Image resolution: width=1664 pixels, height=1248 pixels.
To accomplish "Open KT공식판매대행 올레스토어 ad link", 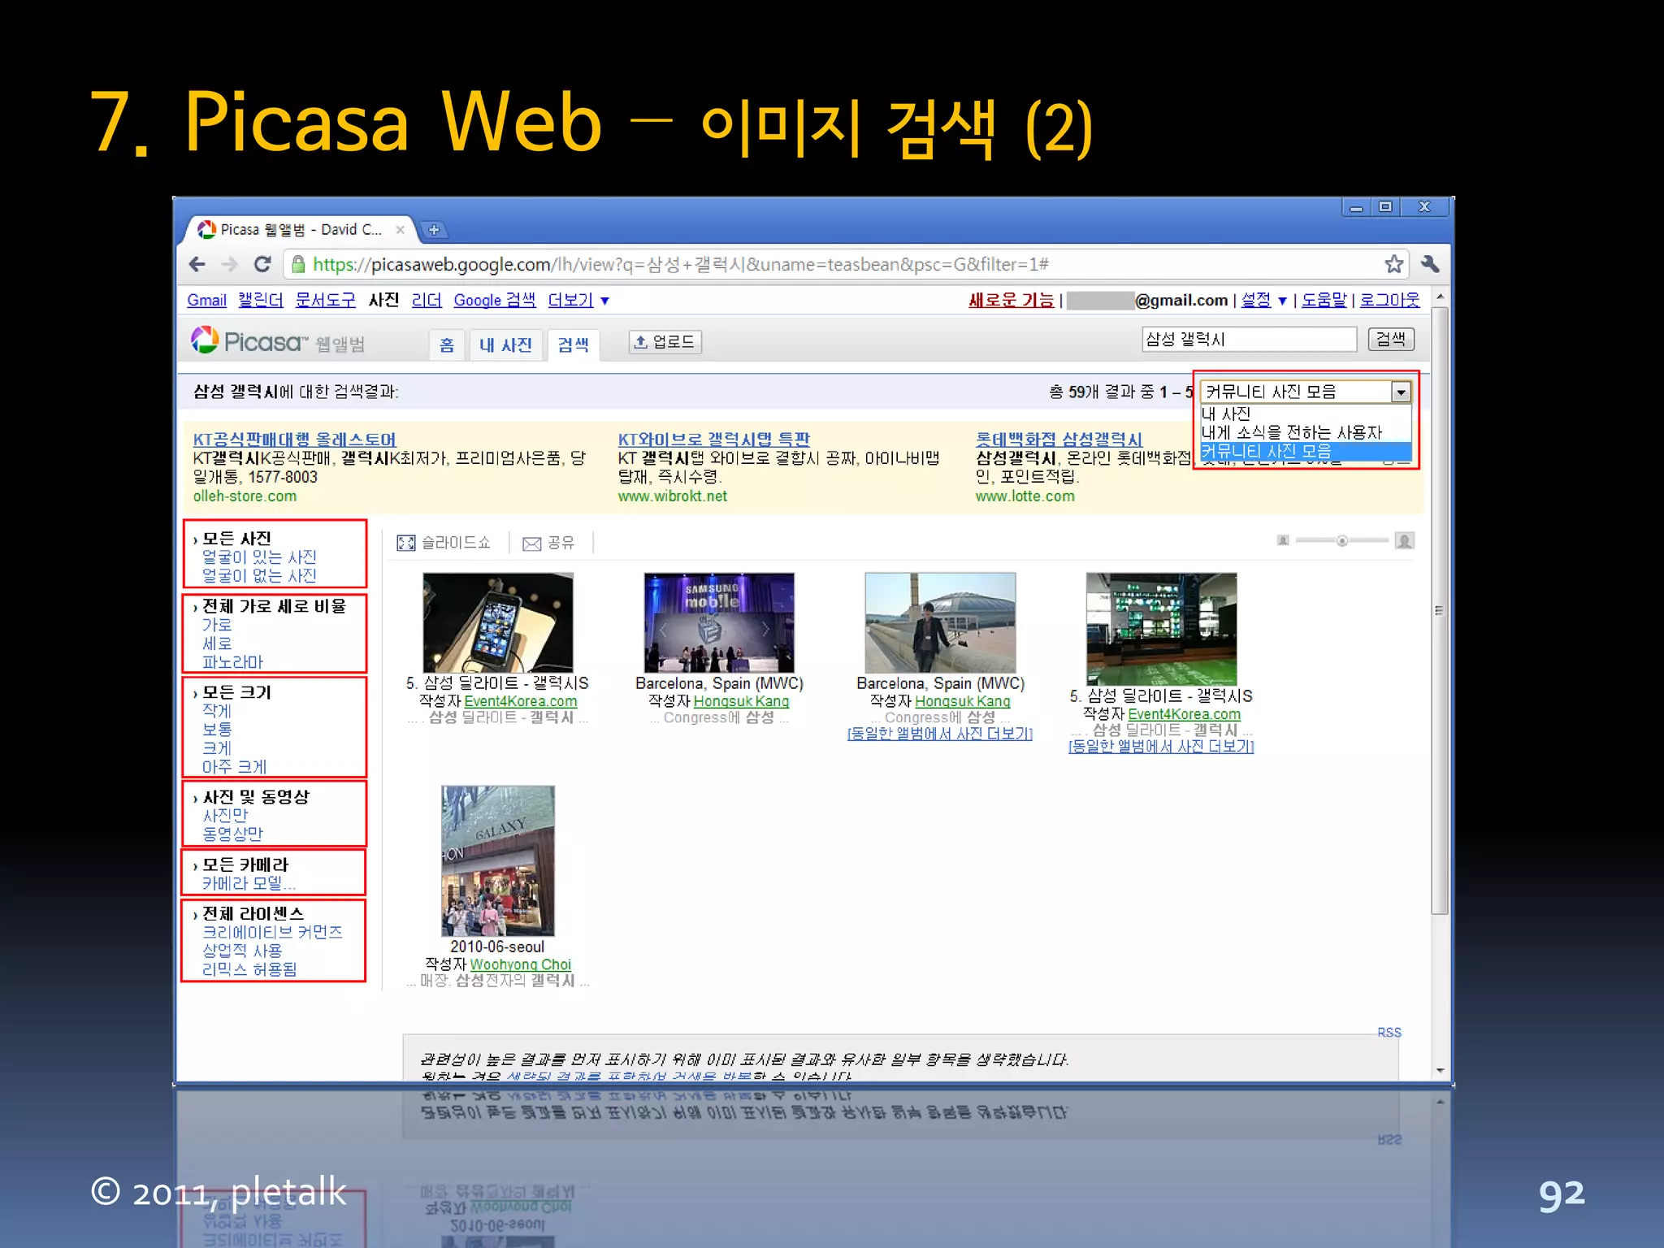I will 294,440.
